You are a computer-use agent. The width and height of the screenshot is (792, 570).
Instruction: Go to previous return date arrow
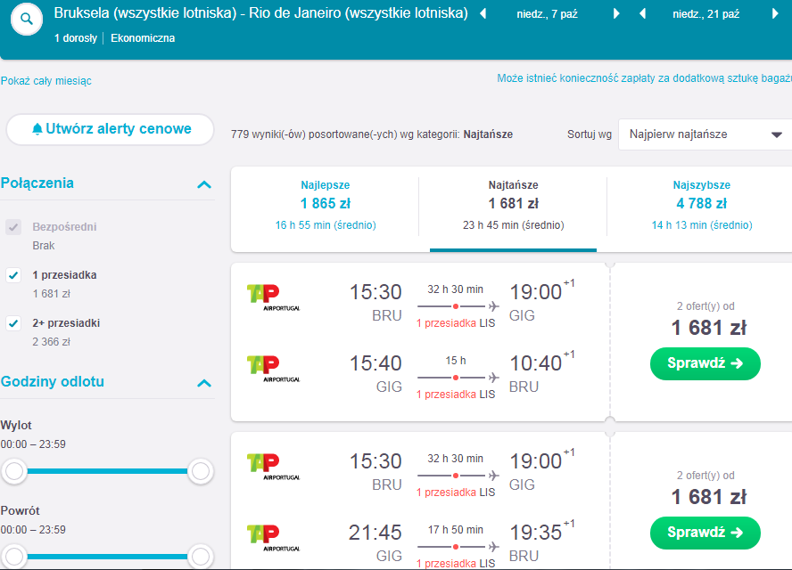pyautogui.click(x=642, y=13)
